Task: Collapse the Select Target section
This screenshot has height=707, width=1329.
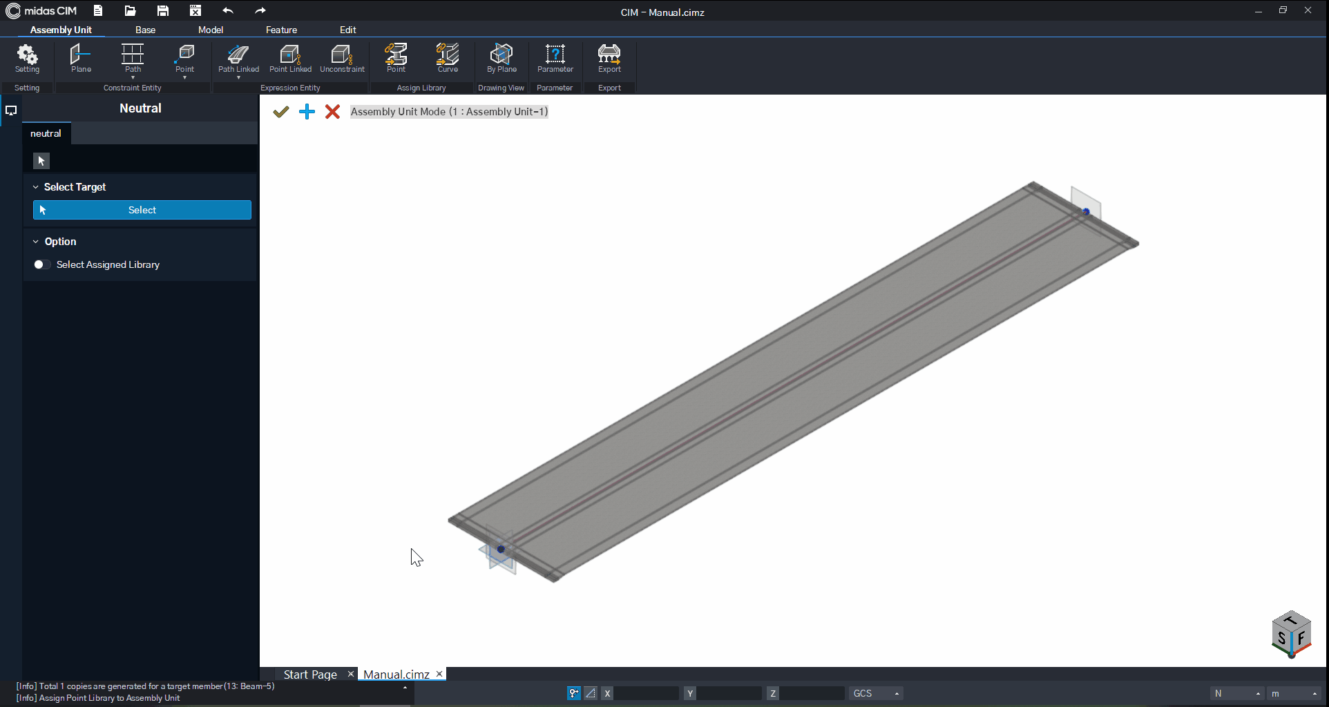Action: (x=36, y=187)
